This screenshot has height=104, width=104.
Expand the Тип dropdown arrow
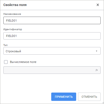[x=96, y=51]
